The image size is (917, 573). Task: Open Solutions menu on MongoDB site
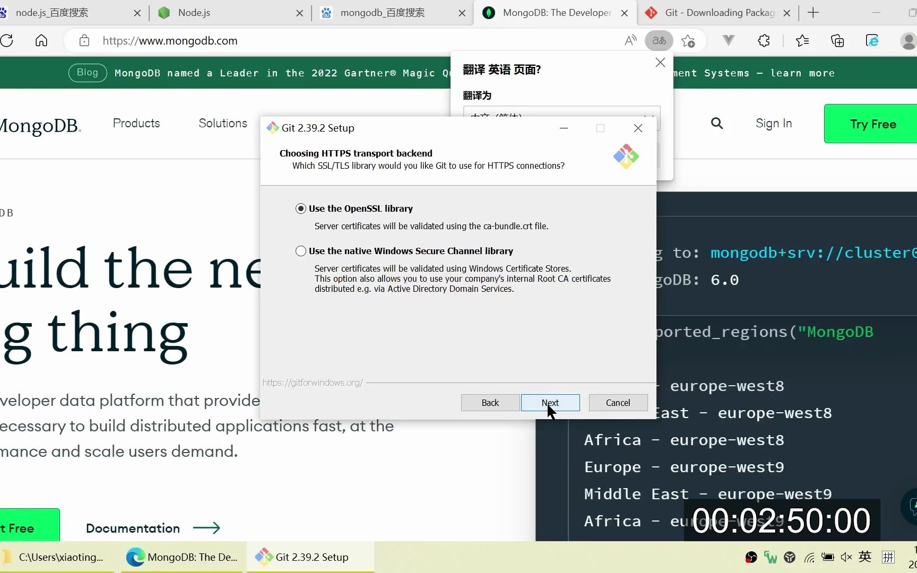pos(223,123)
